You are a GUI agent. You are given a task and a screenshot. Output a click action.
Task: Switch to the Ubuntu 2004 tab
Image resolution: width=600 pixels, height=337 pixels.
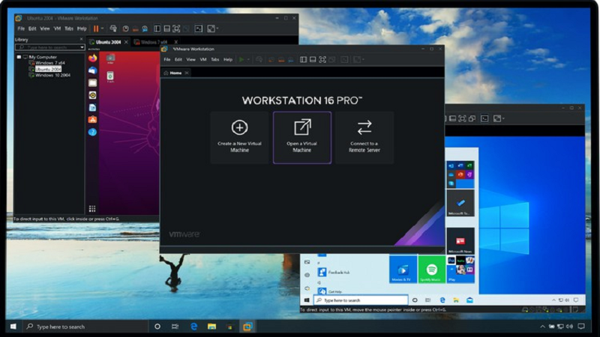(107, 41)
